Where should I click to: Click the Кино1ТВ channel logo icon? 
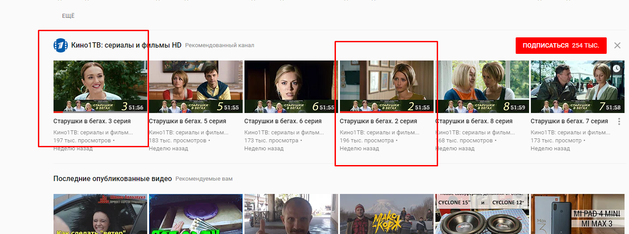[61, 45]
